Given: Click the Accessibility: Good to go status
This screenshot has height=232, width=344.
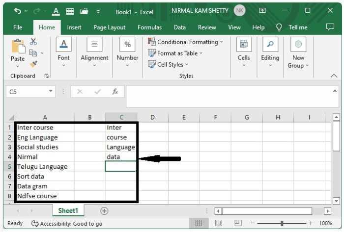Looking at the screenshot, I should coord(67,223).
